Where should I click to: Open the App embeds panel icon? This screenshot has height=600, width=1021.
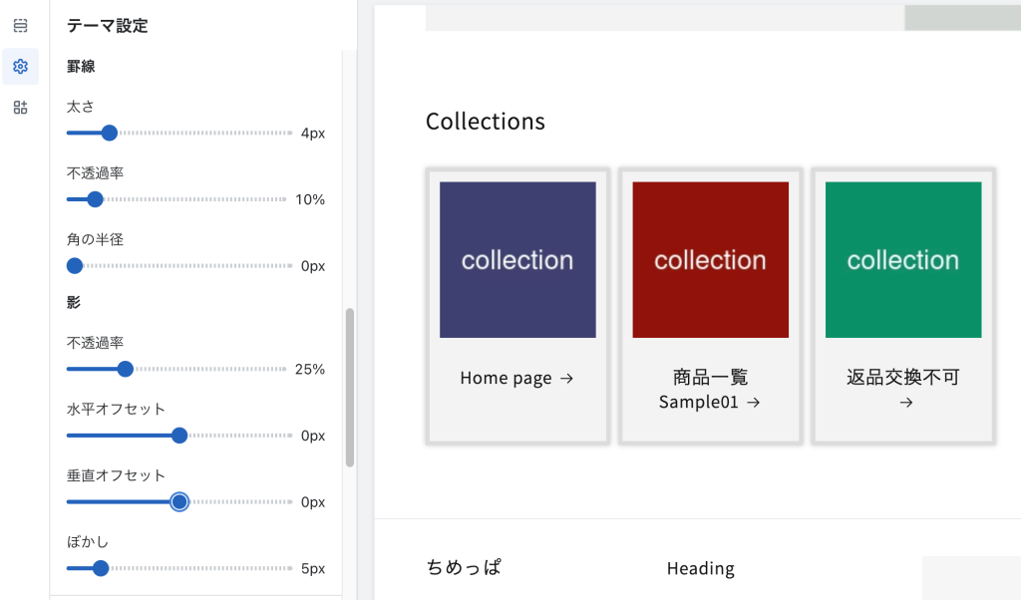pos(20,108)
